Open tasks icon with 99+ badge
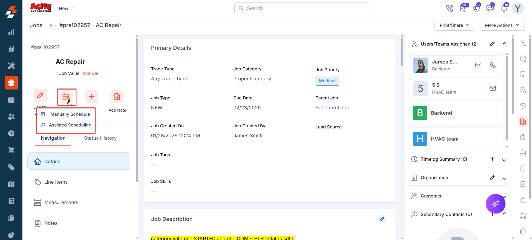Viewport: 532px width, 240px height. (x=463, y=8)
